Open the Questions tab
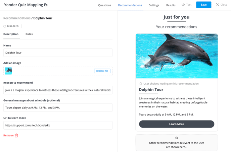The width and height of the screenshot is (231, 152). point(105,5)
